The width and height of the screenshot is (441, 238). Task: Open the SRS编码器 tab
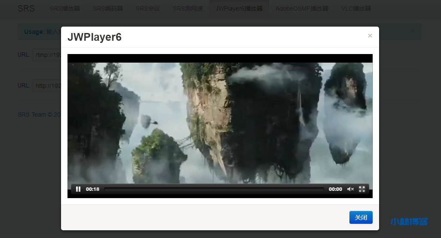tap(108, 9)
